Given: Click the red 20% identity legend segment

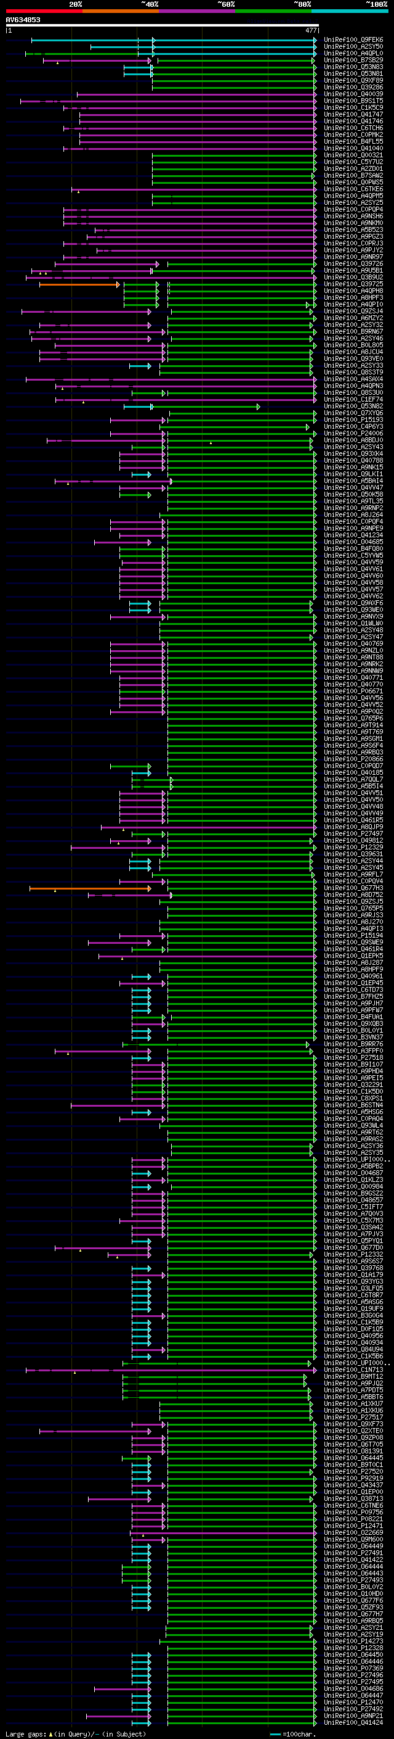Looking at the screenshot, I should 44,11.
